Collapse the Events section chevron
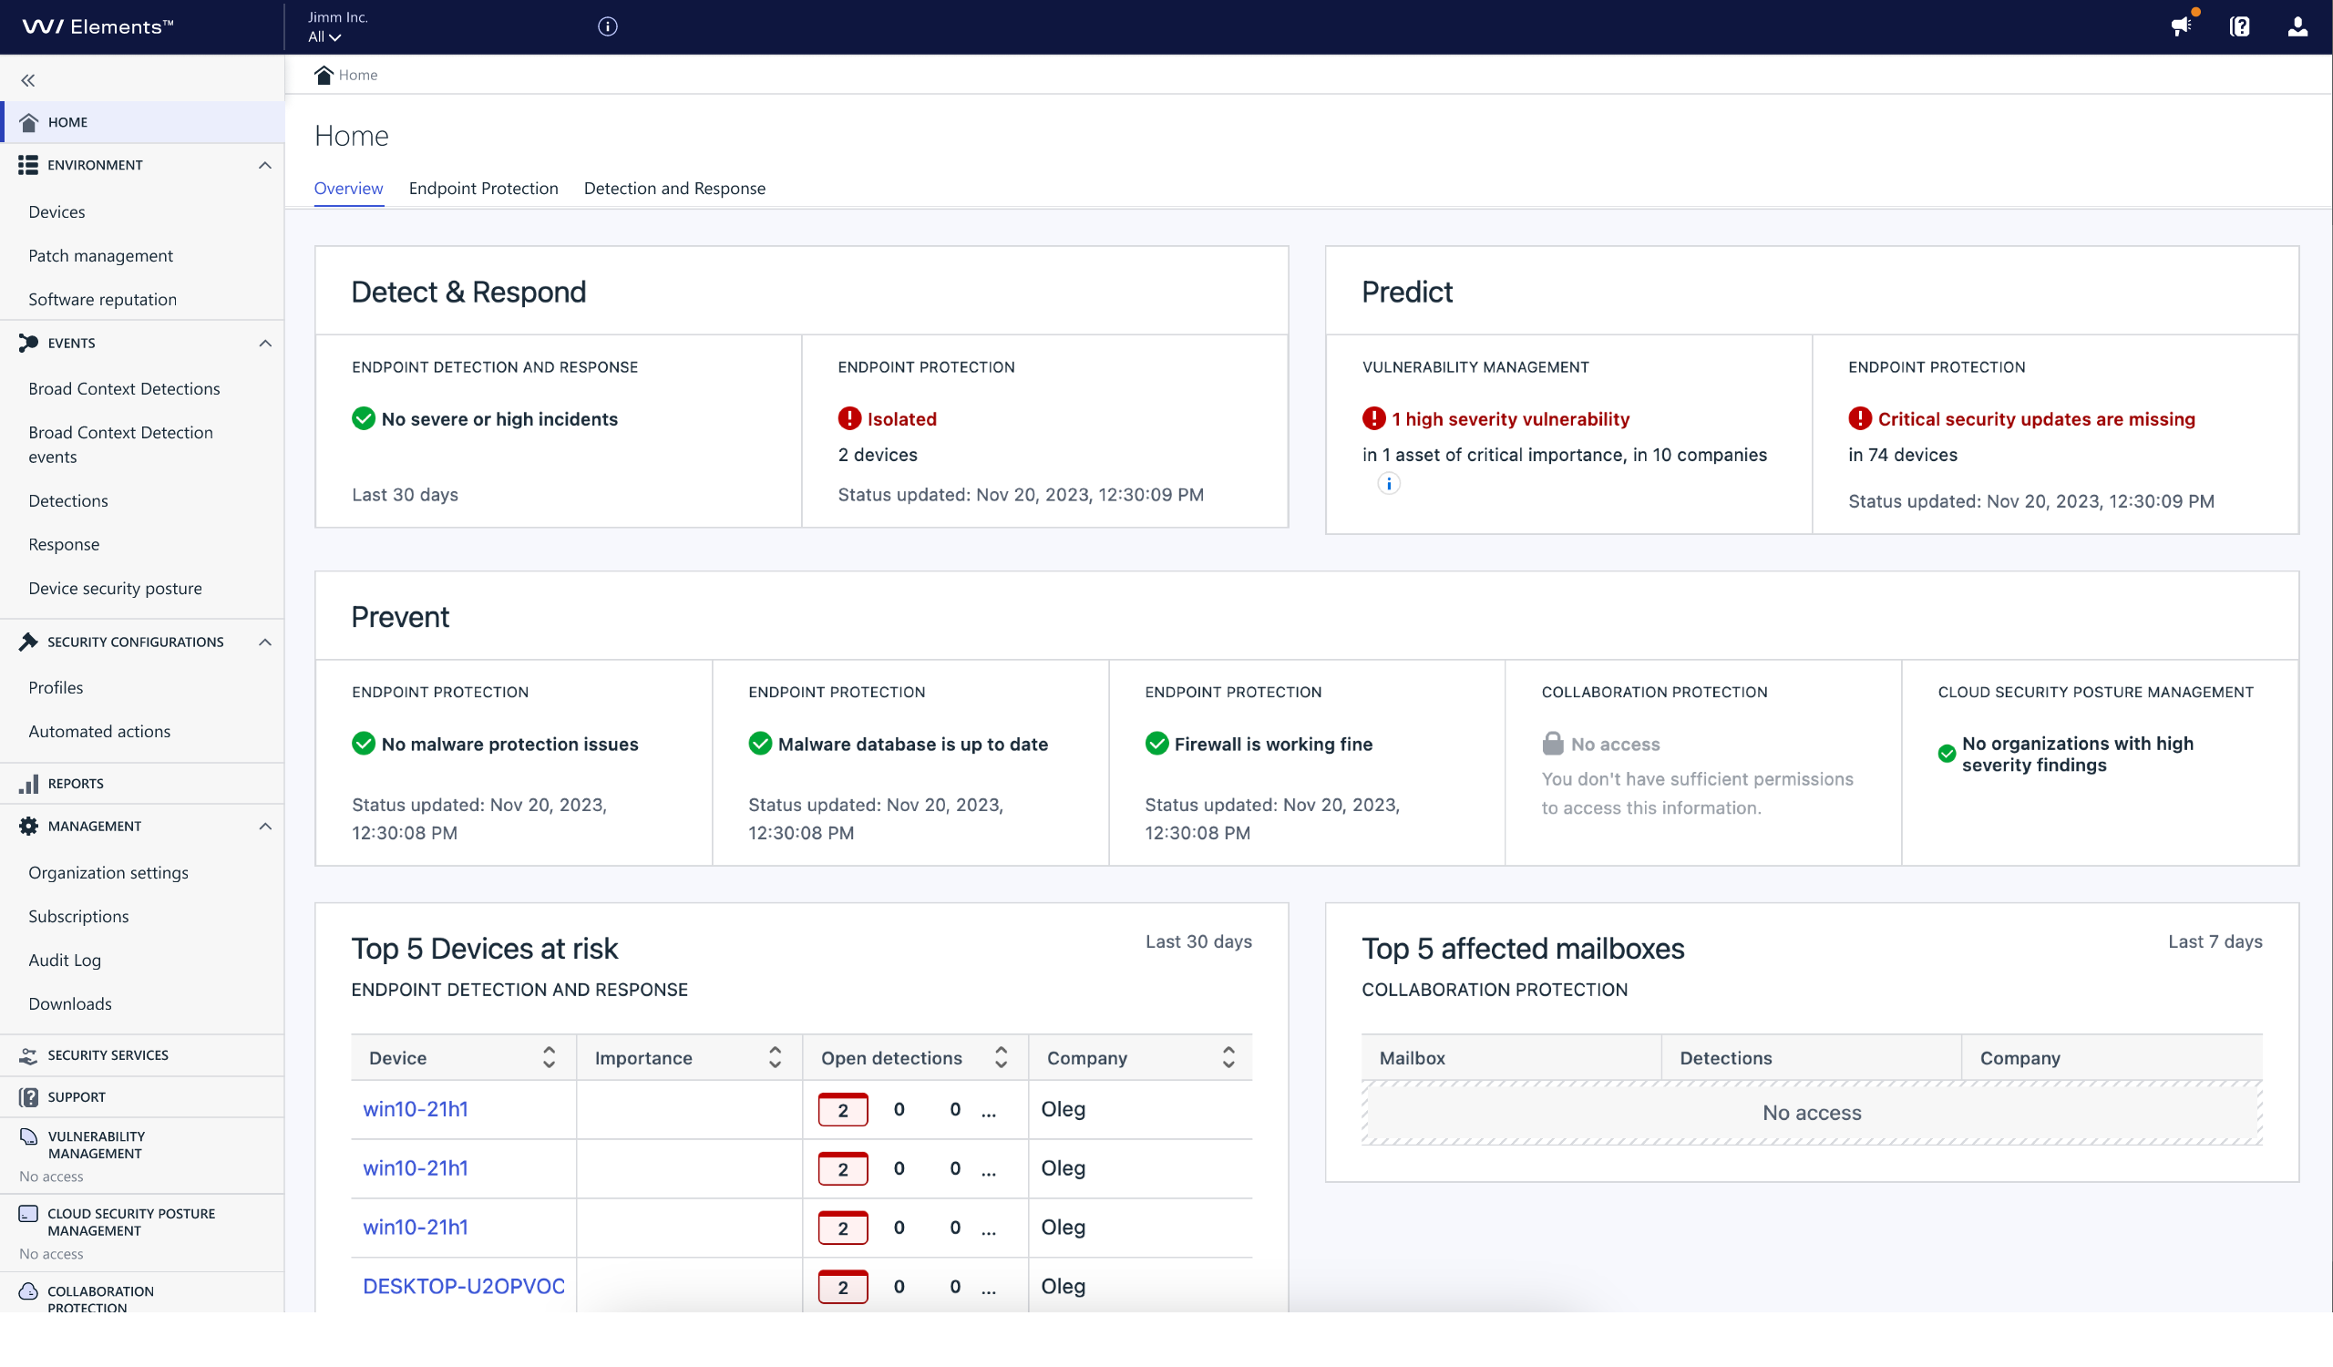The height and width of the screenshot is (1367, 2333). click(x=265, y=344)
